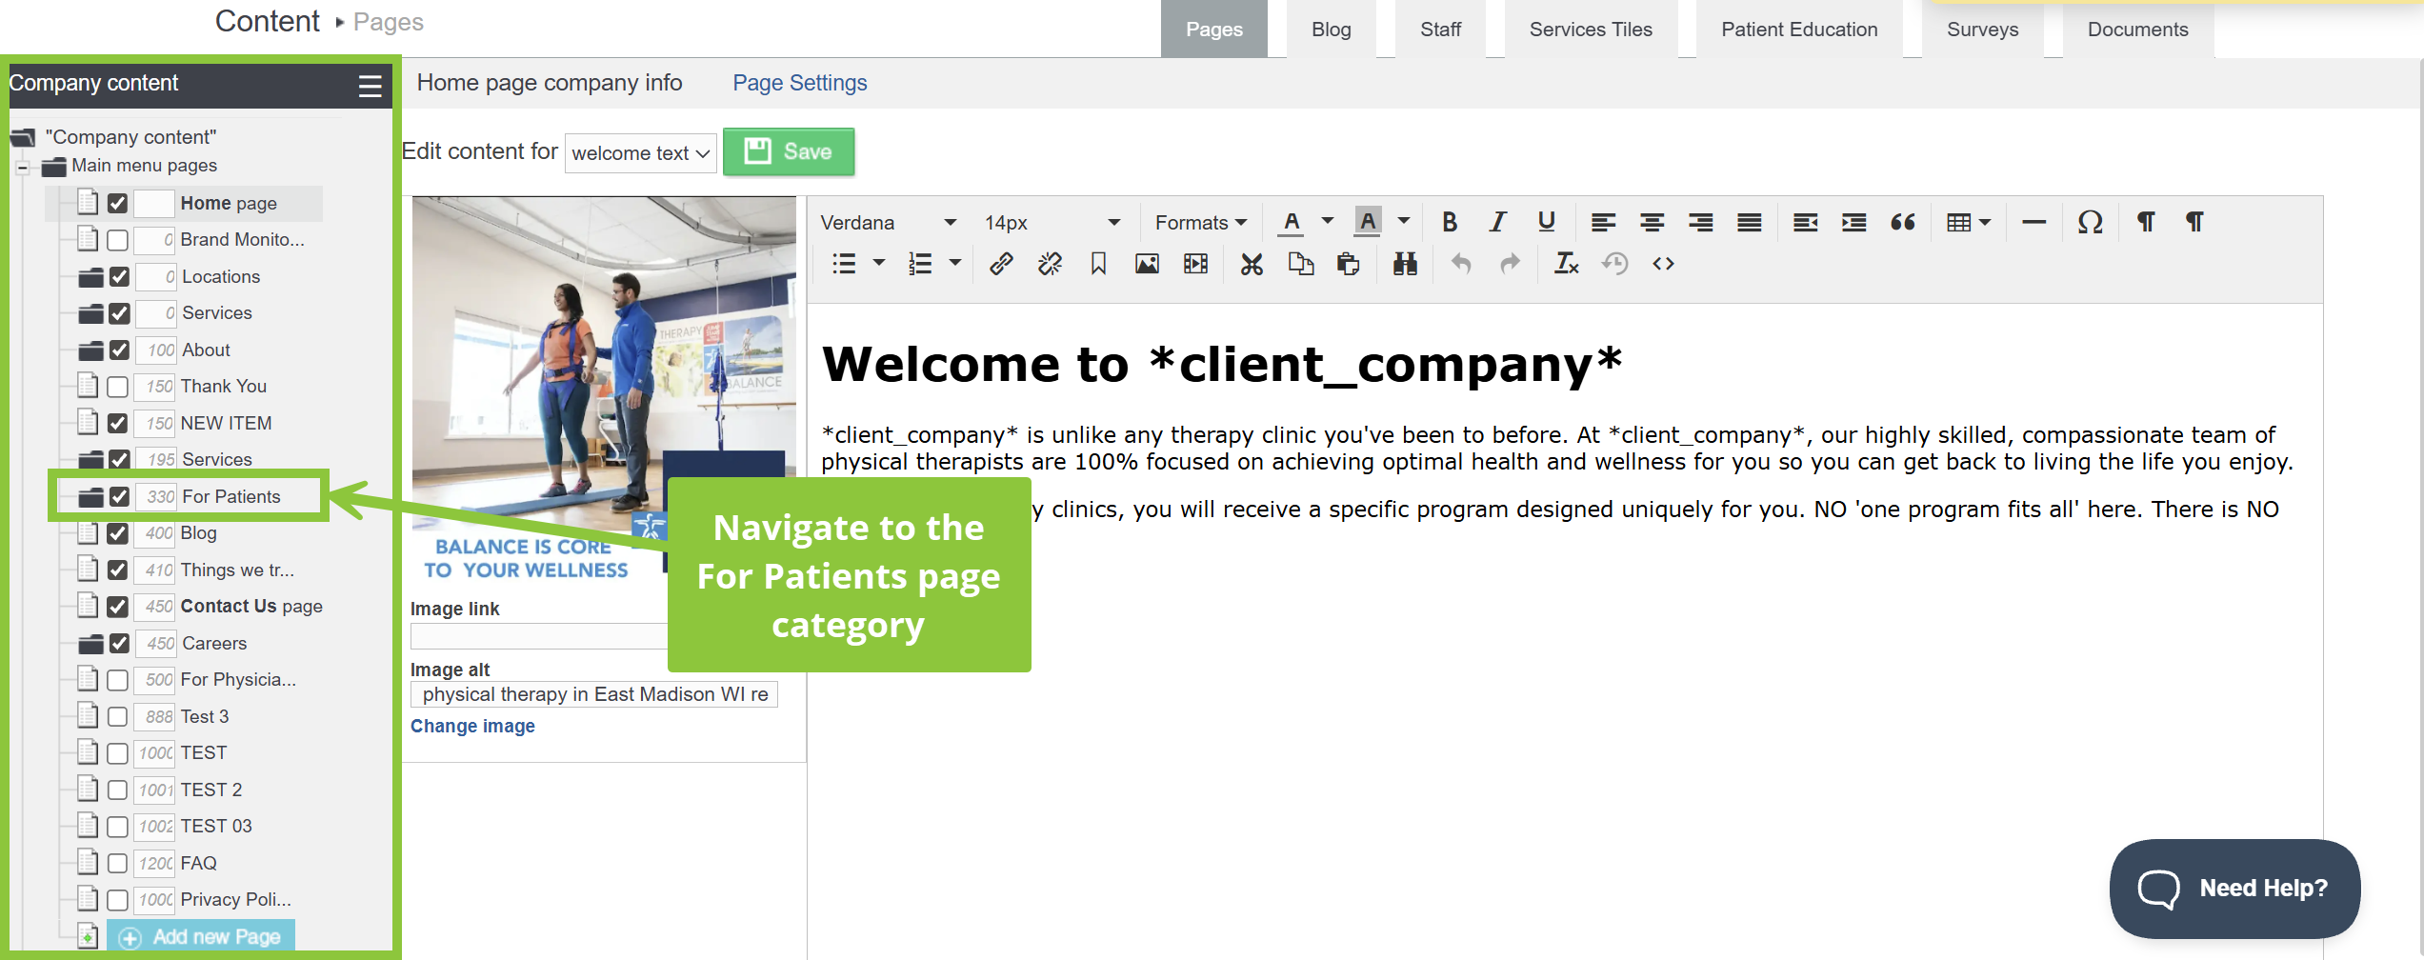Insert or edit a link
The image size is (2424, 960).
1001,264
